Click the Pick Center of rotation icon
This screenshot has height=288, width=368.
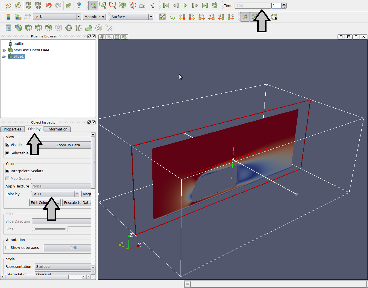coord(274,17)
